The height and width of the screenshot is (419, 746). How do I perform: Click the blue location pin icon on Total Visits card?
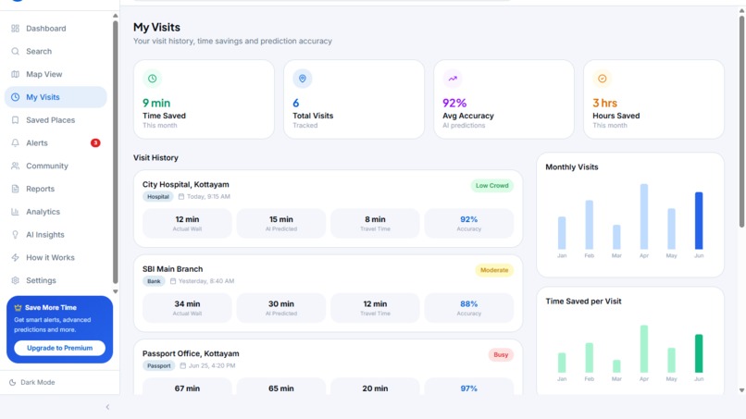tap(302, 79)
